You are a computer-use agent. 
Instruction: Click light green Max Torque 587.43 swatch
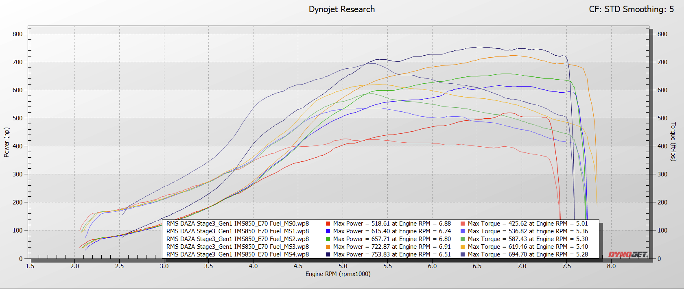[x=463, y=239]
